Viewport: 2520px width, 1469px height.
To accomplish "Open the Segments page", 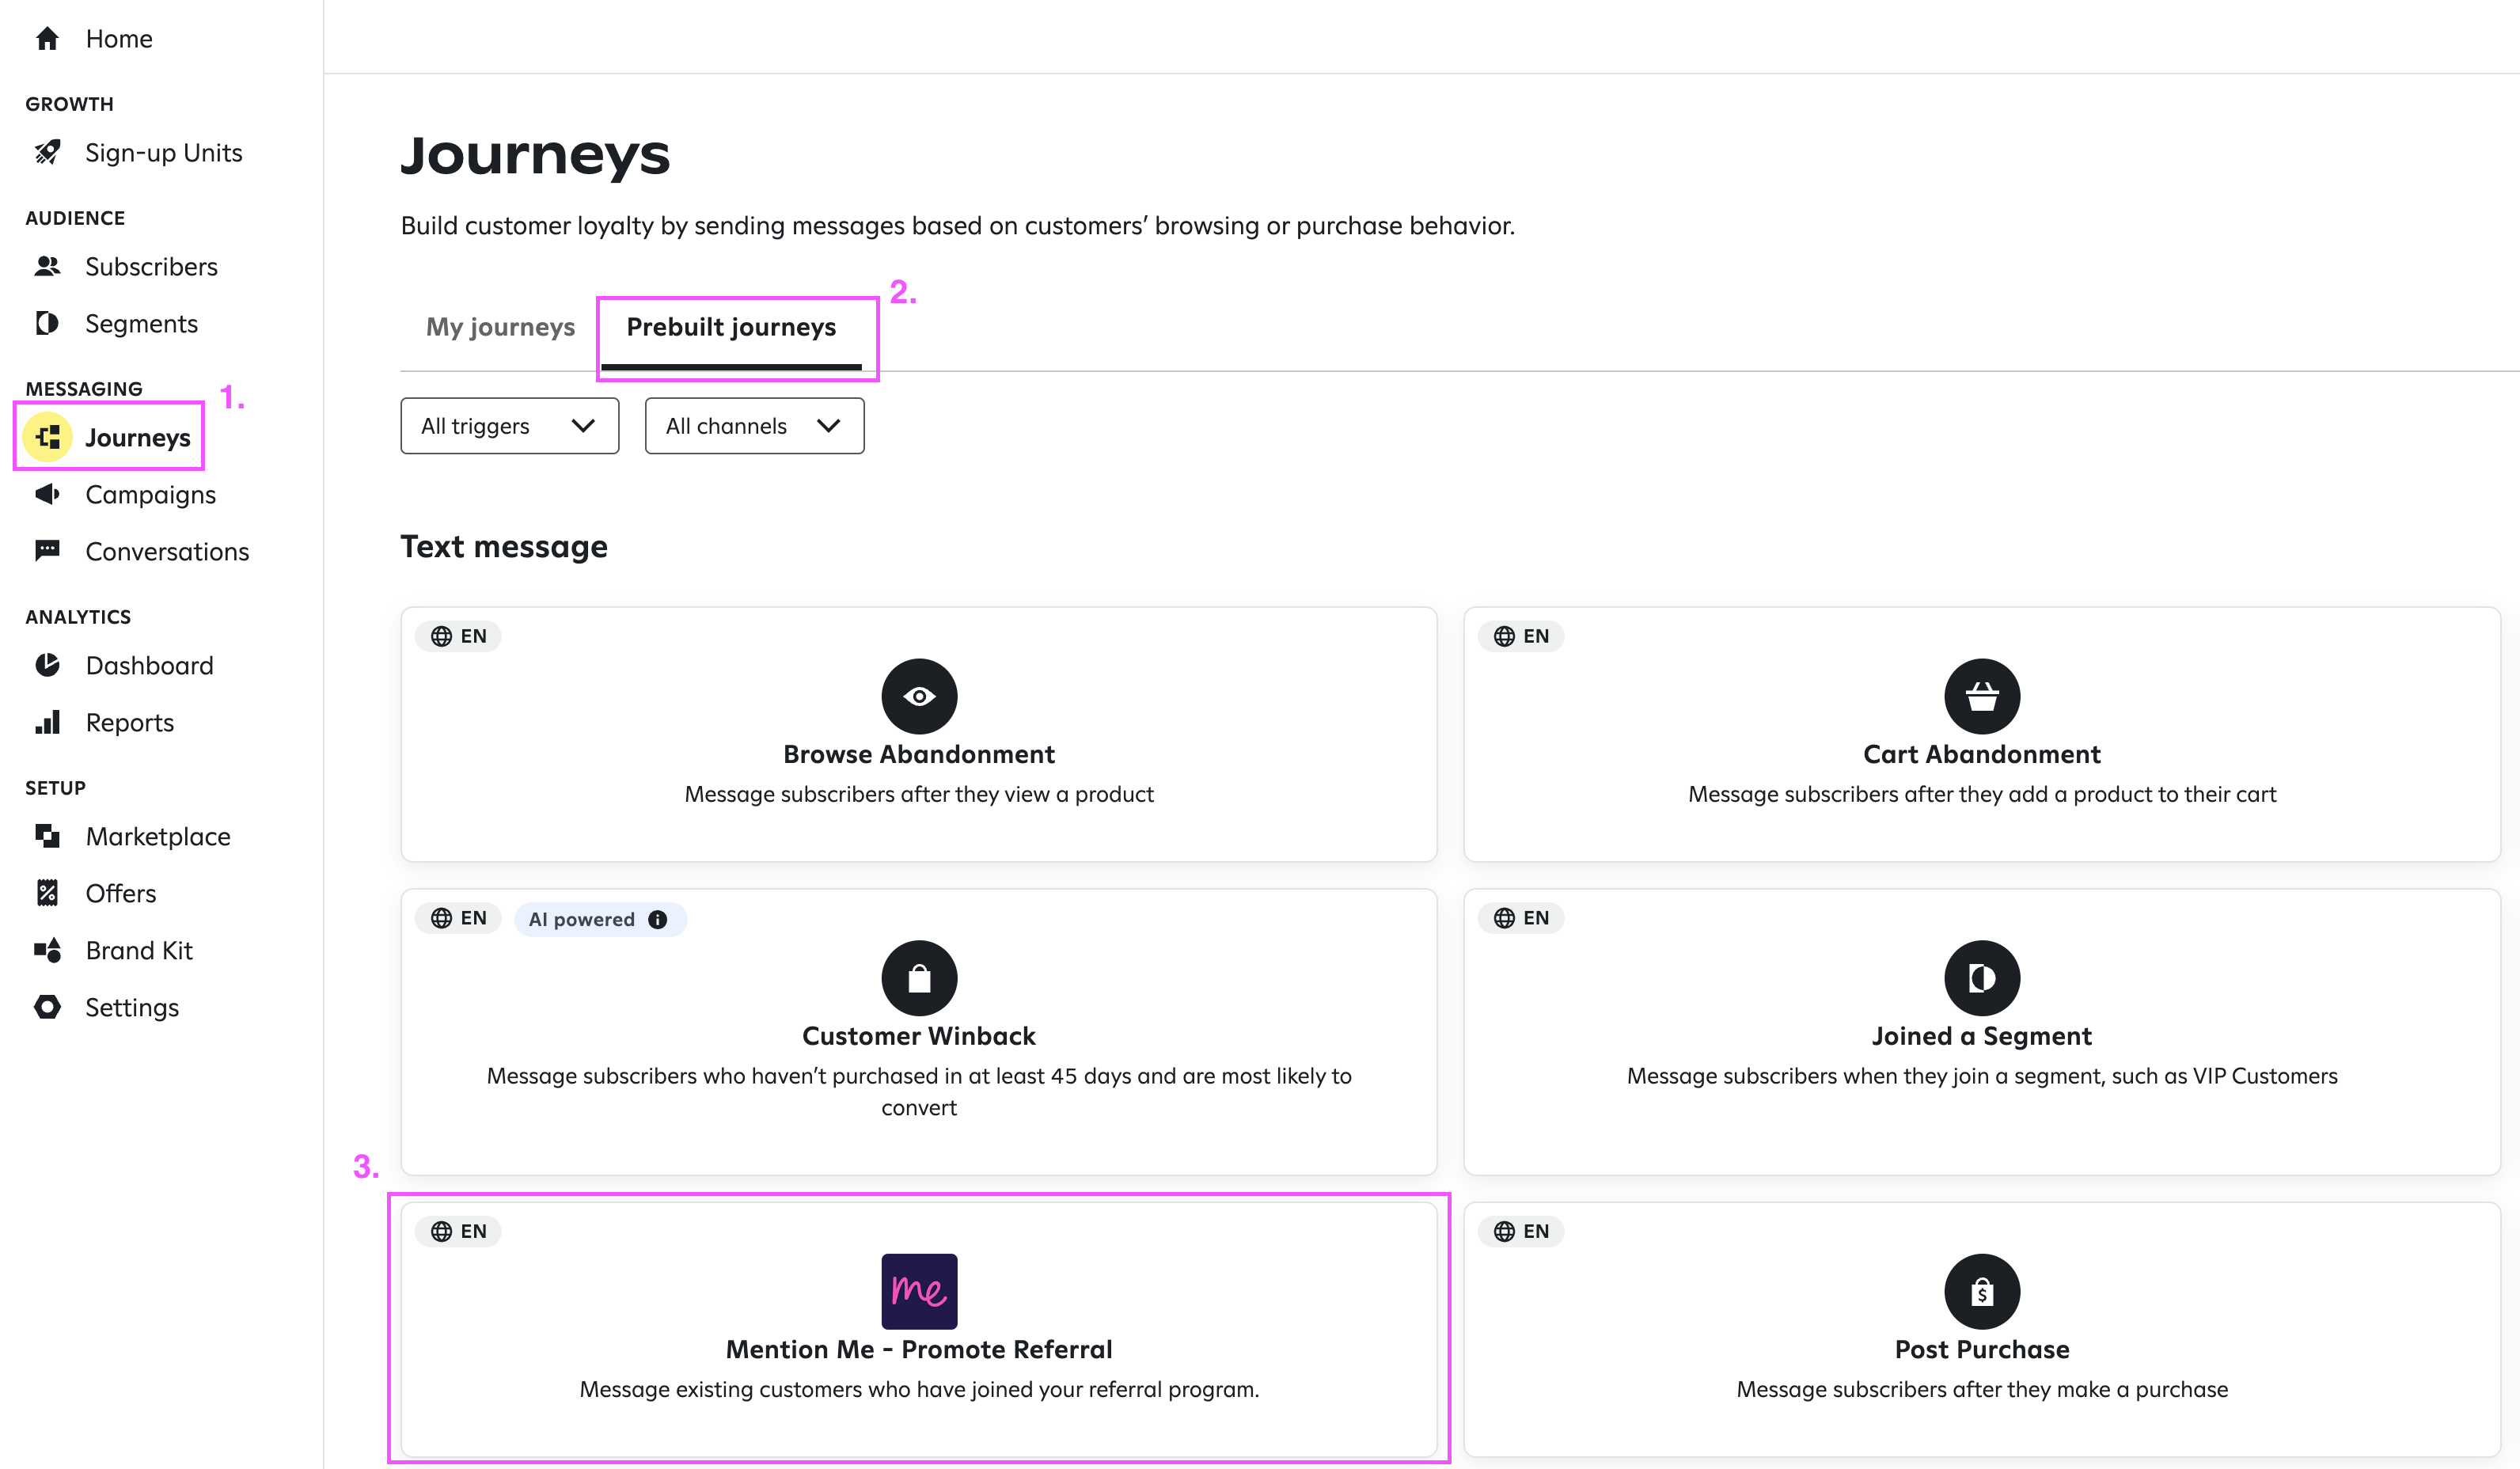I will click(141, 323).
